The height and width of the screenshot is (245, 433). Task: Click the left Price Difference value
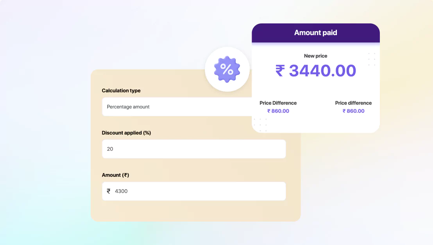coord(278,111)
